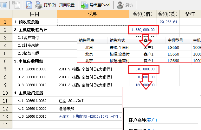Click cell 4.2 LG660(1000)
Image resolution: width=201 pixels, height=130 pixels.
(35, 109)
